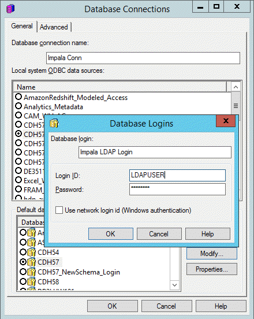Select Analytics_Metadata data source radio button
Viewport: 254px width, 319px height.
click(18, 106)
